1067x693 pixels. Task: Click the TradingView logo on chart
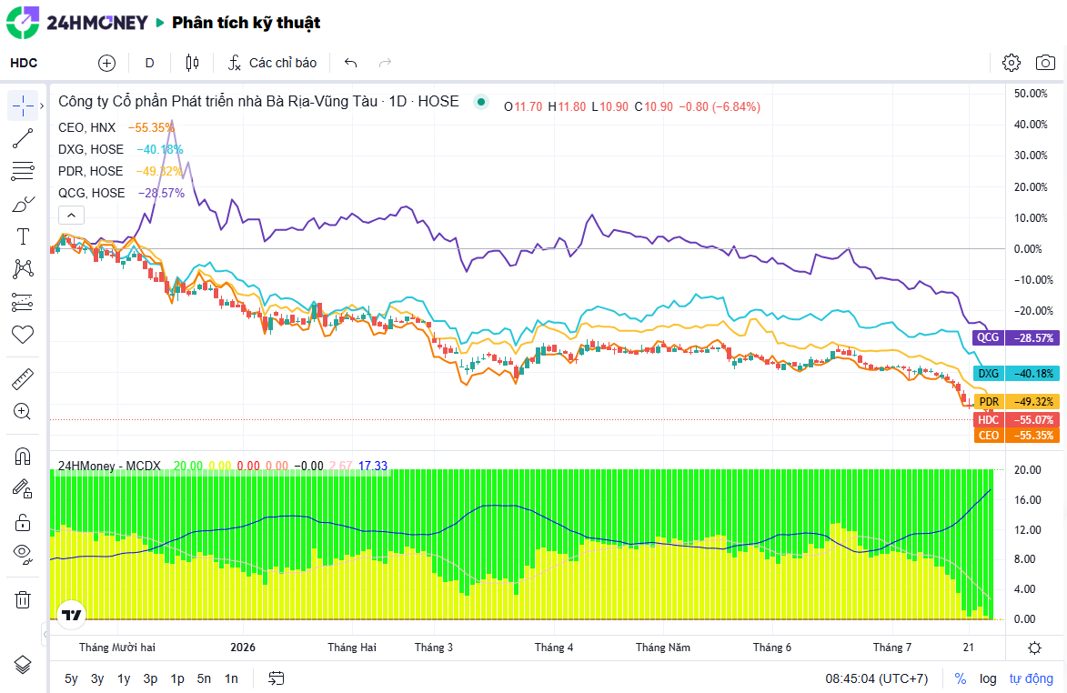72,615
